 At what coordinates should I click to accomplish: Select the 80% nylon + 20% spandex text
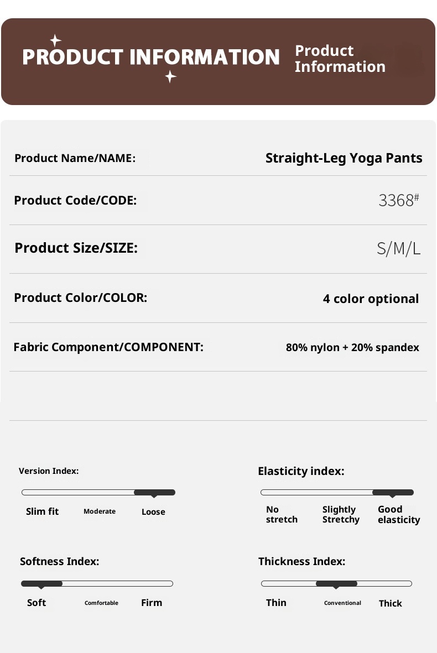[x=352, y=348]
